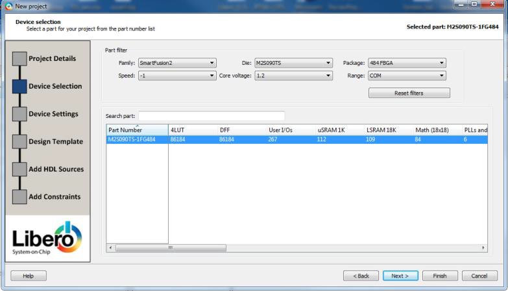Open the Add HDL Sources step

coord(56,169)
